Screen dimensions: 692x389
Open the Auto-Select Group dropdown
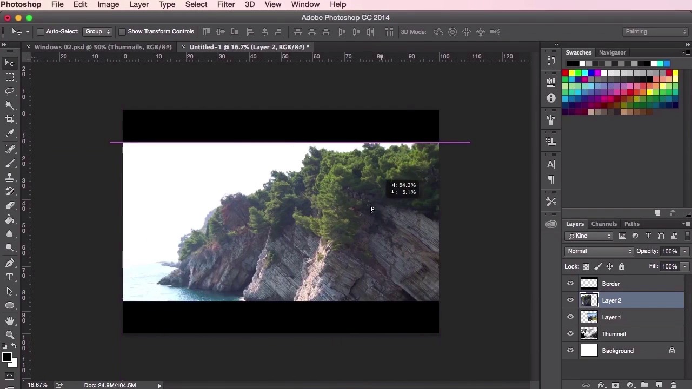click(x=98, y=32)
